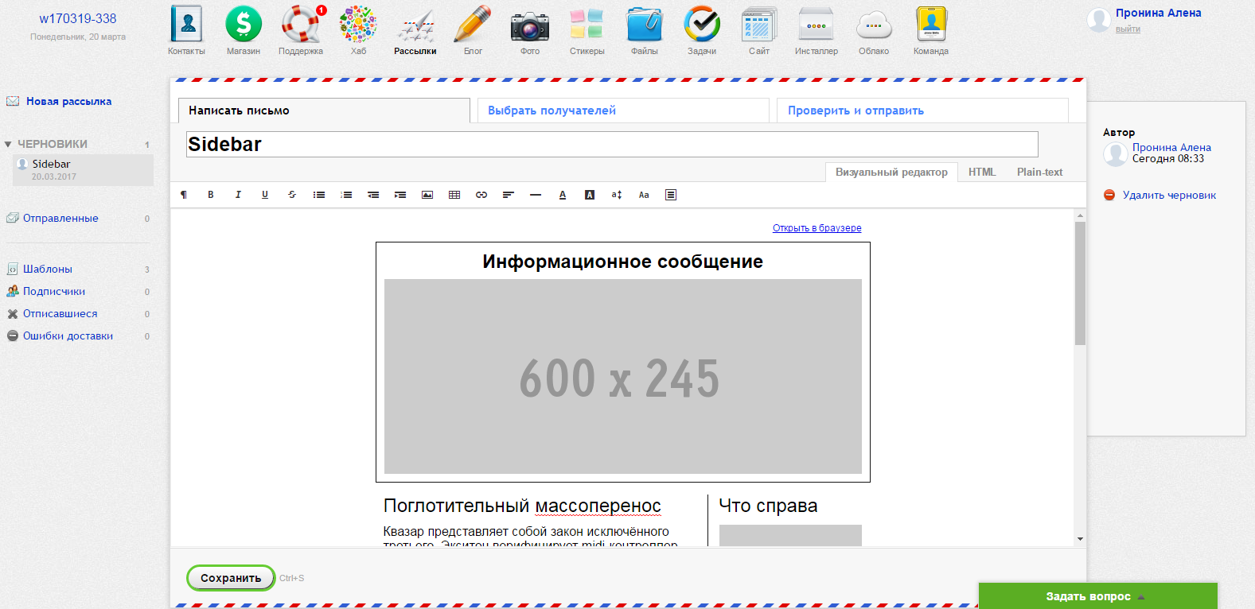The height and width of the screenshot is (609, 1255).
Task: Open the Облако cloud icon
Action: pyautogui.click(x=874, y=24)
